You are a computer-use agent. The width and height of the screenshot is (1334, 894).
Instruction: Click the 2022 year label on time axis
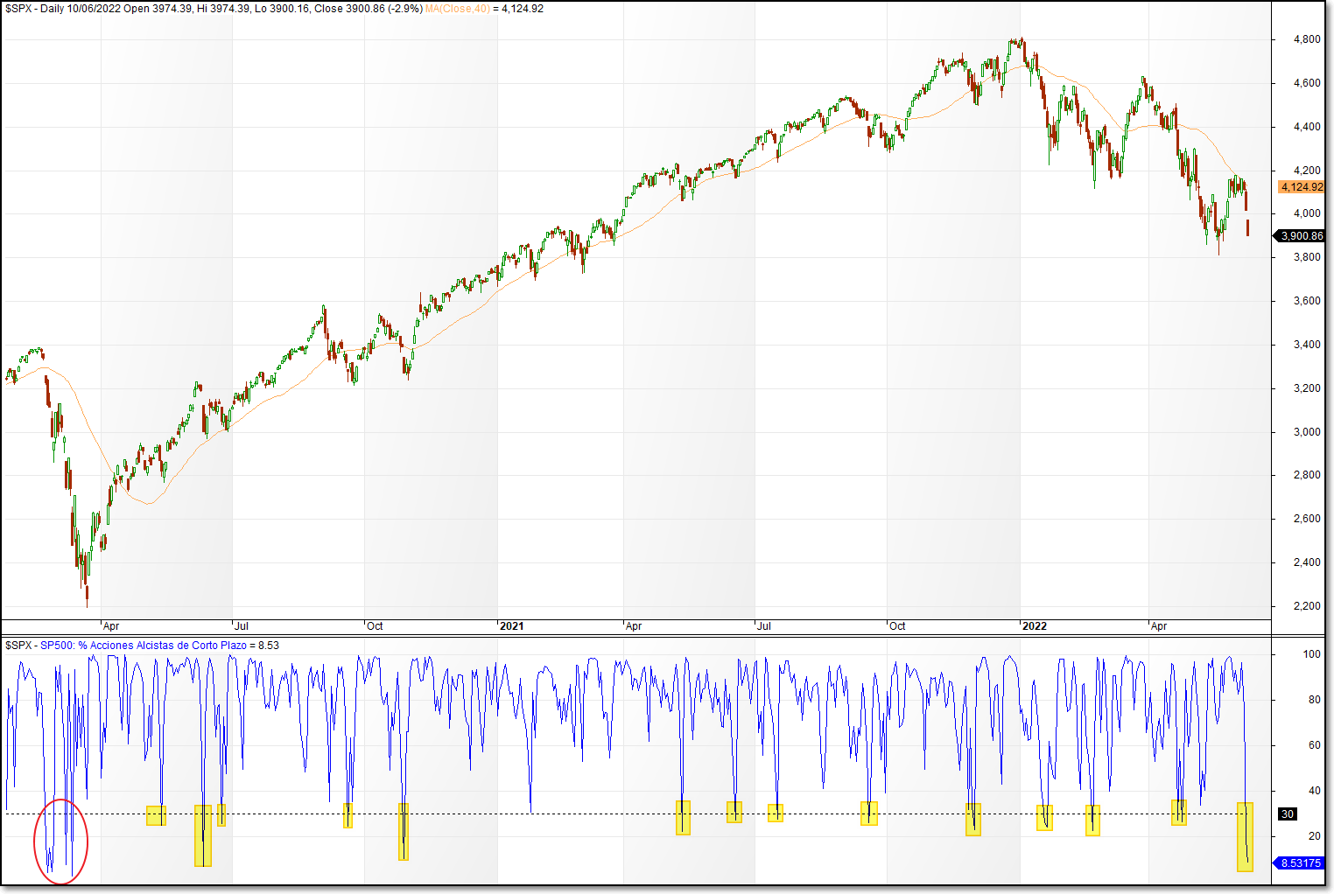click(x=1035, y=626)
